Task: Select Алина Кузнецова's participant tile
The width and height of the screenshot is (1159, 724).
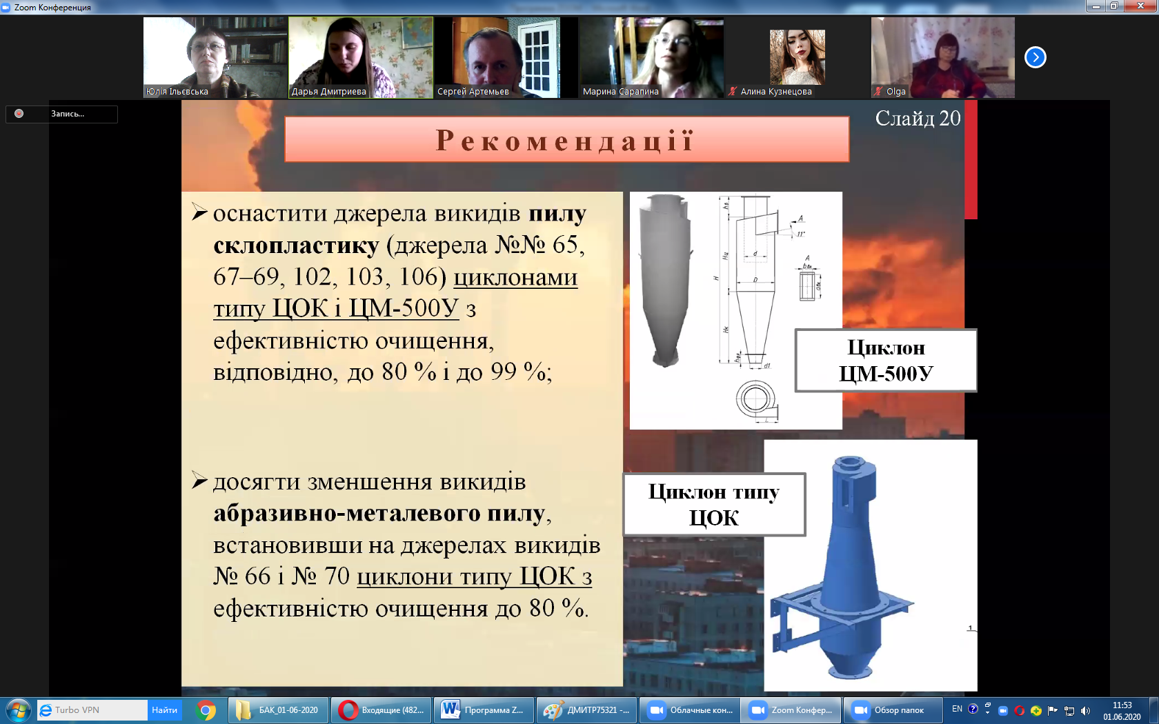Action: [798, 57]
